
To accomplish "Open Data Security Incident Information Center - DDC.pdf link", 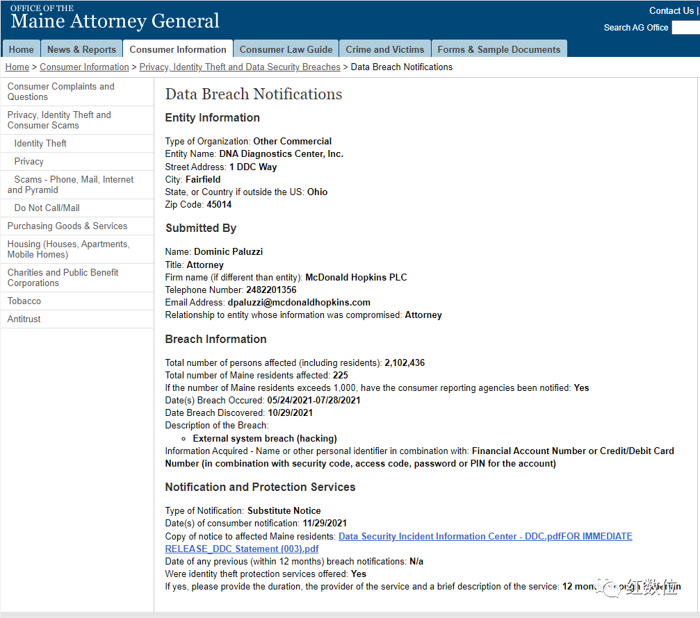I will [x=450, y=536].
